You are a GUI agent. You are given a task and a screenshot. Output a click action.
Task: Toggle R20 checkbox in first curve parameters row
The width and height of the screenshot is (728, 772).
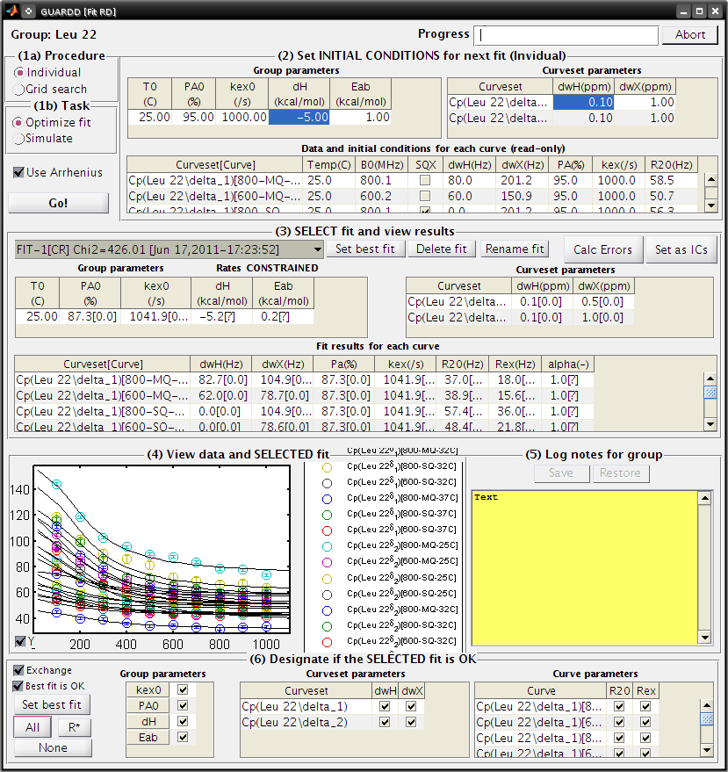(x=619, y=706)
